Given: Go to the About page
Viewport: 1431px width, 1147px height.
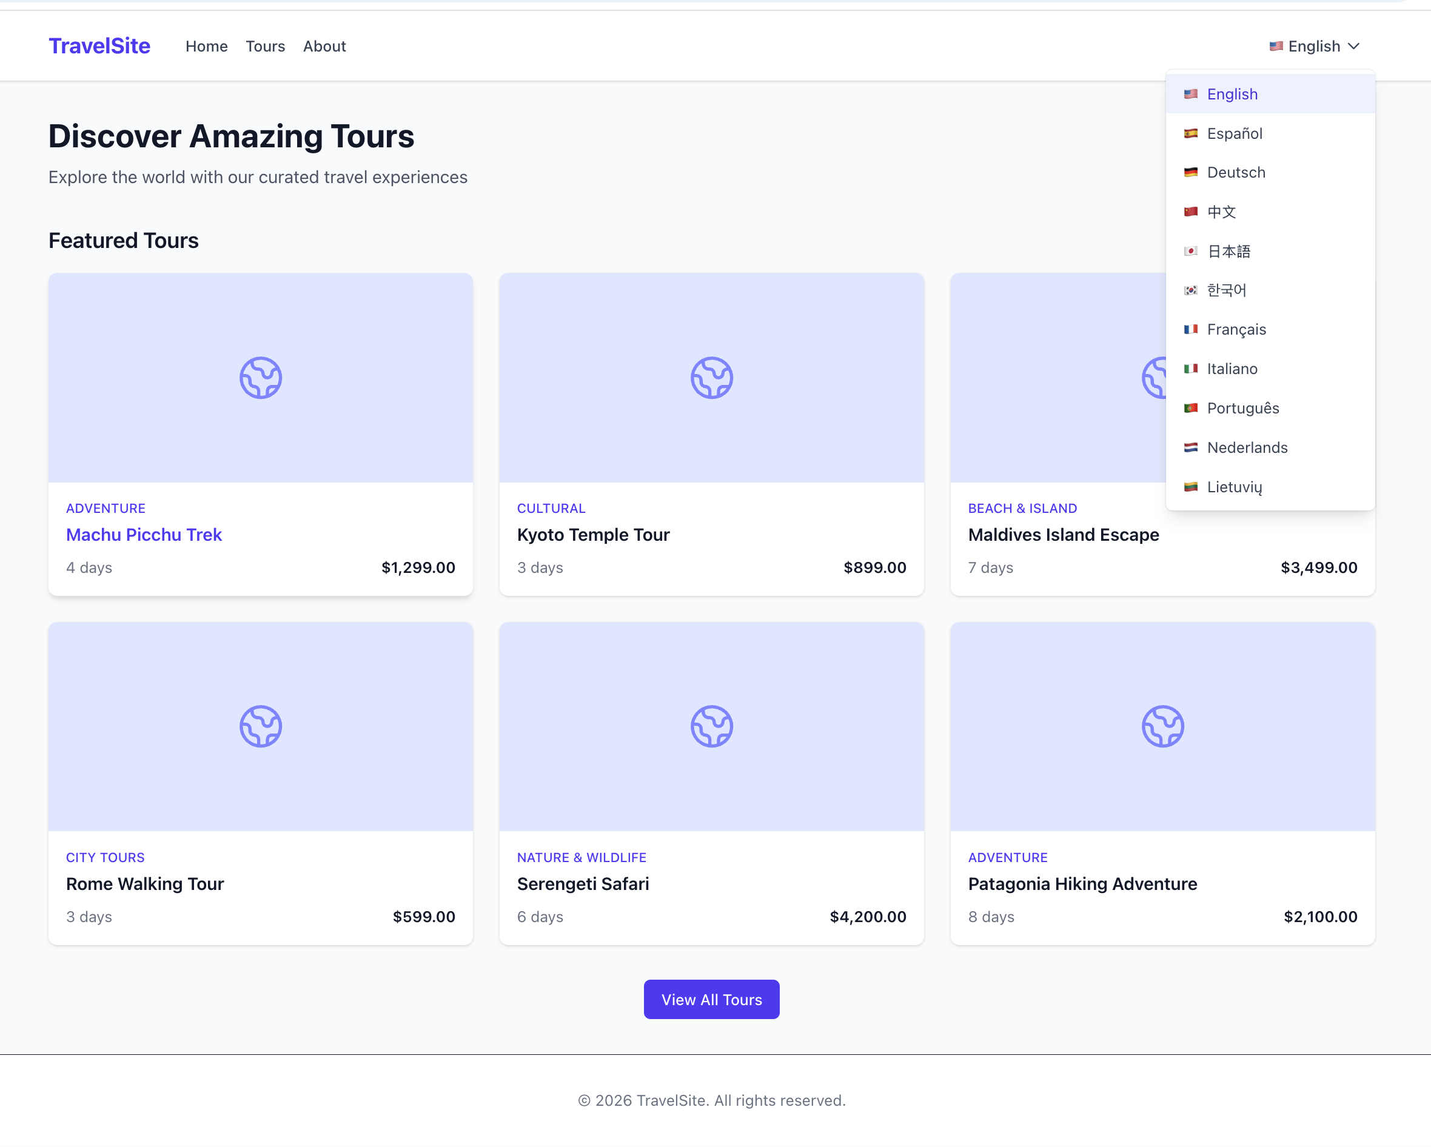Looking at the screenshot, I should (x=324, y=47).
